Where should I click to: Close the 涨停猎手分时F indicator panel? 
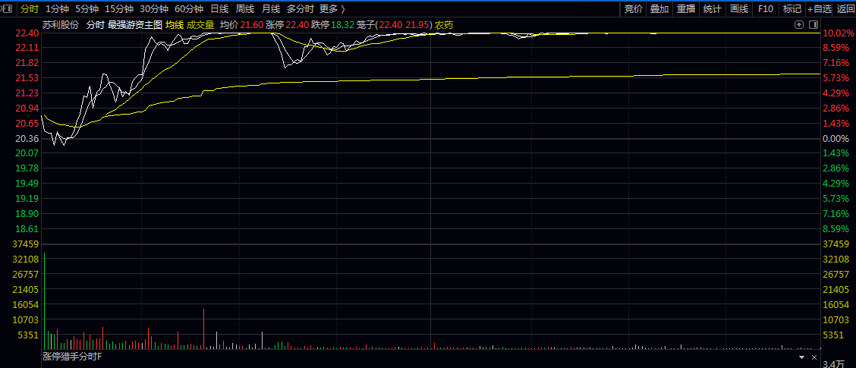814,357
